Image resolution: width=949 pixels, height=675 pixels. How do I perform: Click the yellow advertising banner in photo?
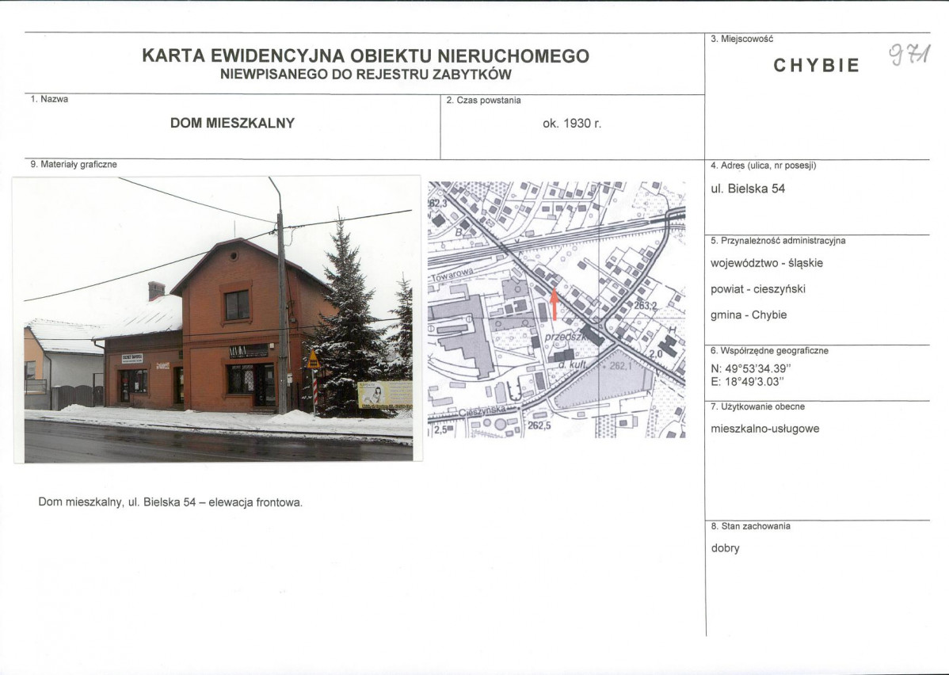pos(384,394)
